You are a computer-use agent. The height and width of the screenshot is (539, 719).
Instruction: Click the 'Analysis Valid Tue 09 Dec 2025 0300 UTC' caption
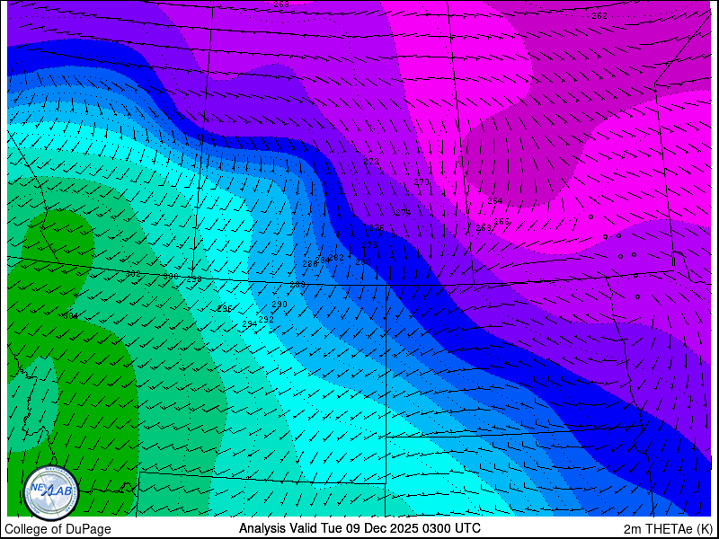click(359, 527)
